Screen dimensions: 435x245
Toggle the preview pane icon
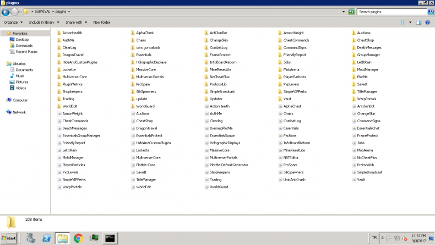click(418, 22)
